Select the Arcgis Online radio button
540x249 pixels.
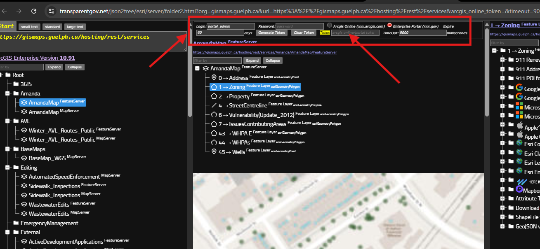(330, 26)
